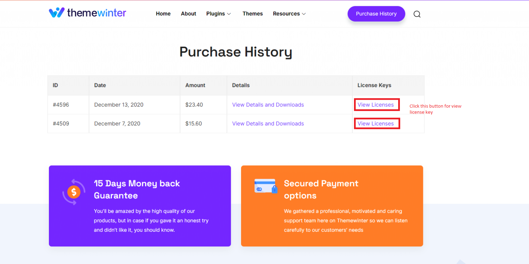Go to the Home menu item

[x=163, y=14]
